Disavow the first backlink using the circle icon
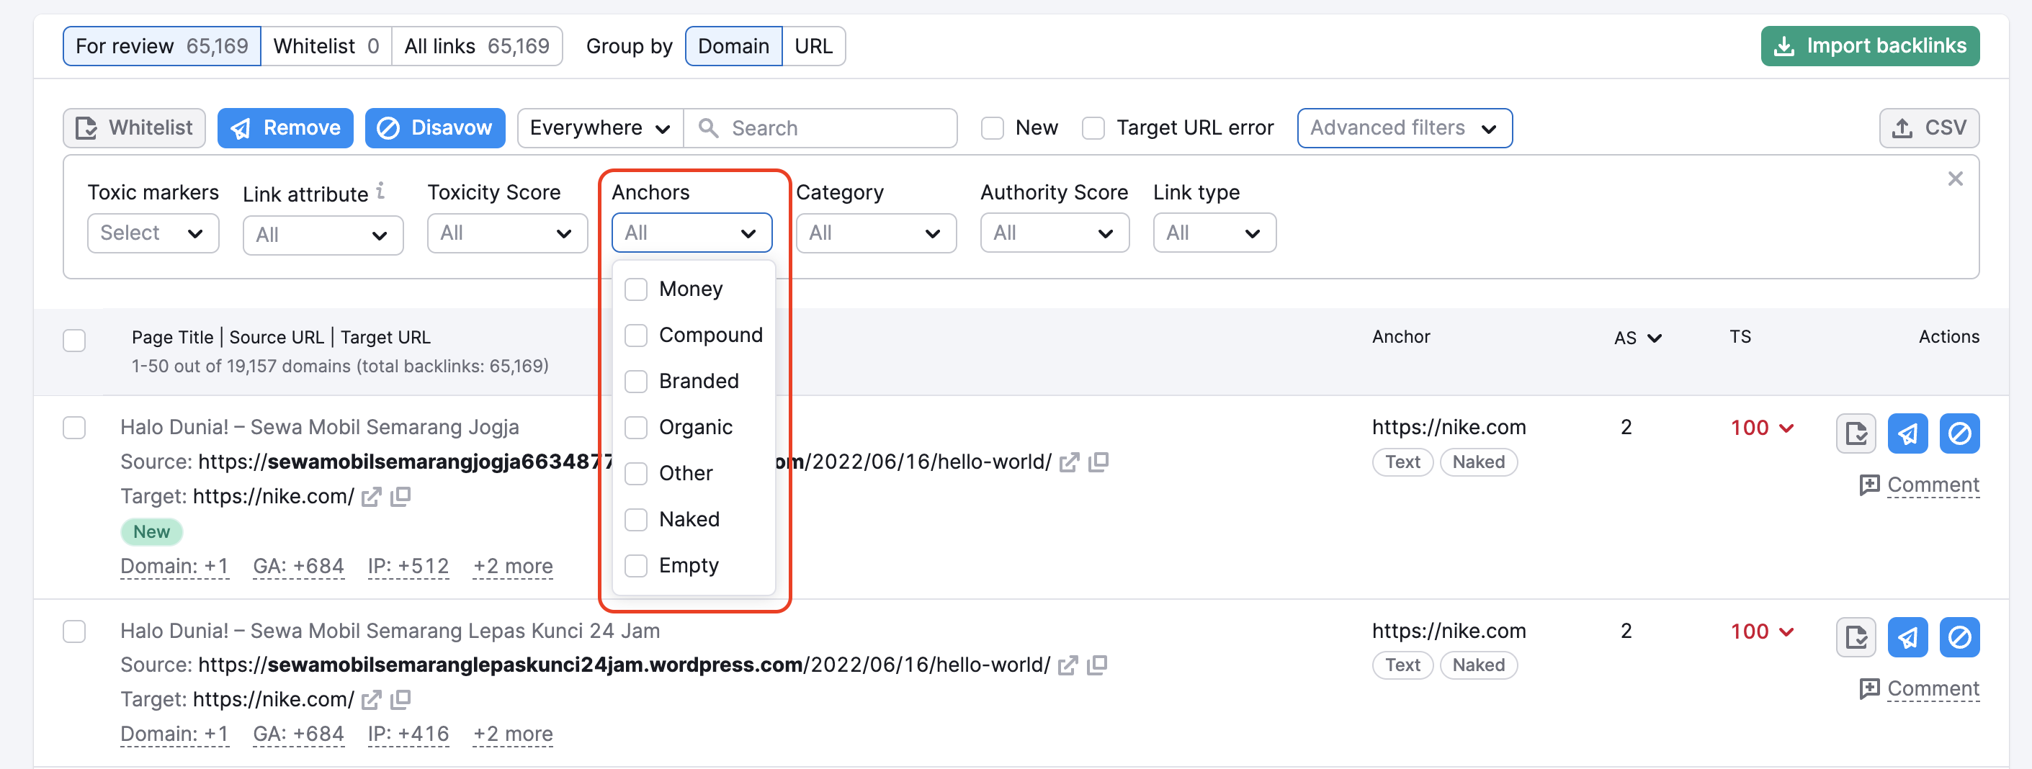Image resolution: width=2032 pixels, height=769 pixels. click(1959, 433)
